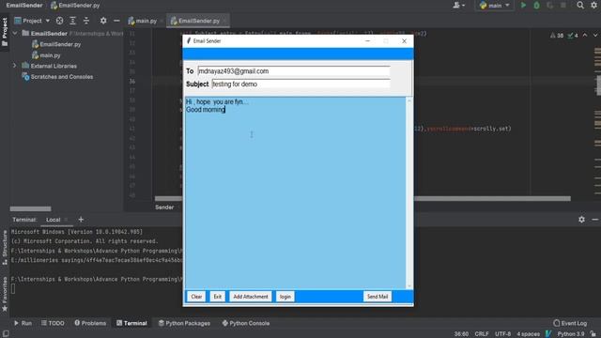Viewport: 601px width, 338px height.
Task: Click the UTF-8 encoding in status bar
Action: tap(502, 334)
